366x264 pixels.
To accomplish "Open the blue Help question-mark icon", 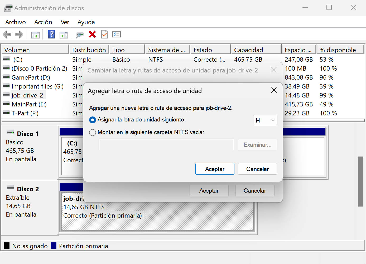I will click(x=51, y=34).
